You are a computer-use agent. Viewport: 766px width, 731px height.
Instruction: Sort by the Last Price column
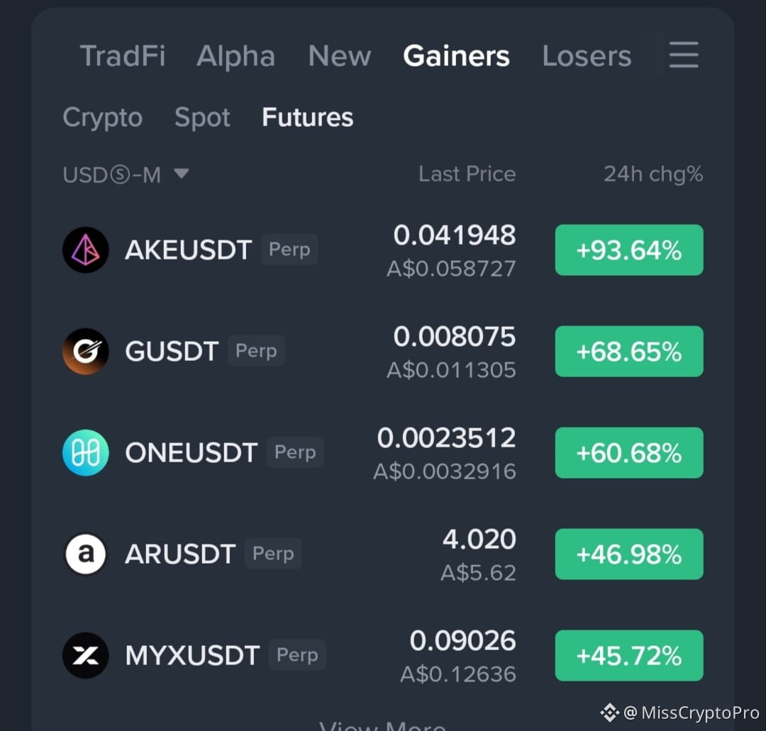467,174
